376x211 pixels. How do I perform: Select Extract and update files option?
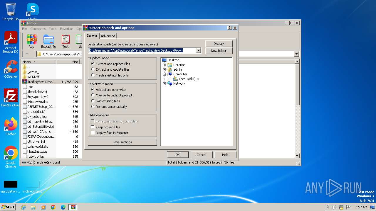pyautogui.click(x=110, y=69)
